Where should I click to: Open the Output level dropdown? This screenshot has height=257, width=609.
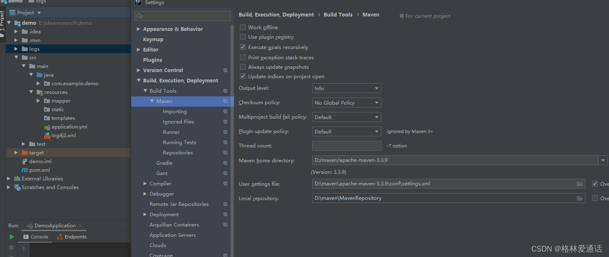(347, 88)
